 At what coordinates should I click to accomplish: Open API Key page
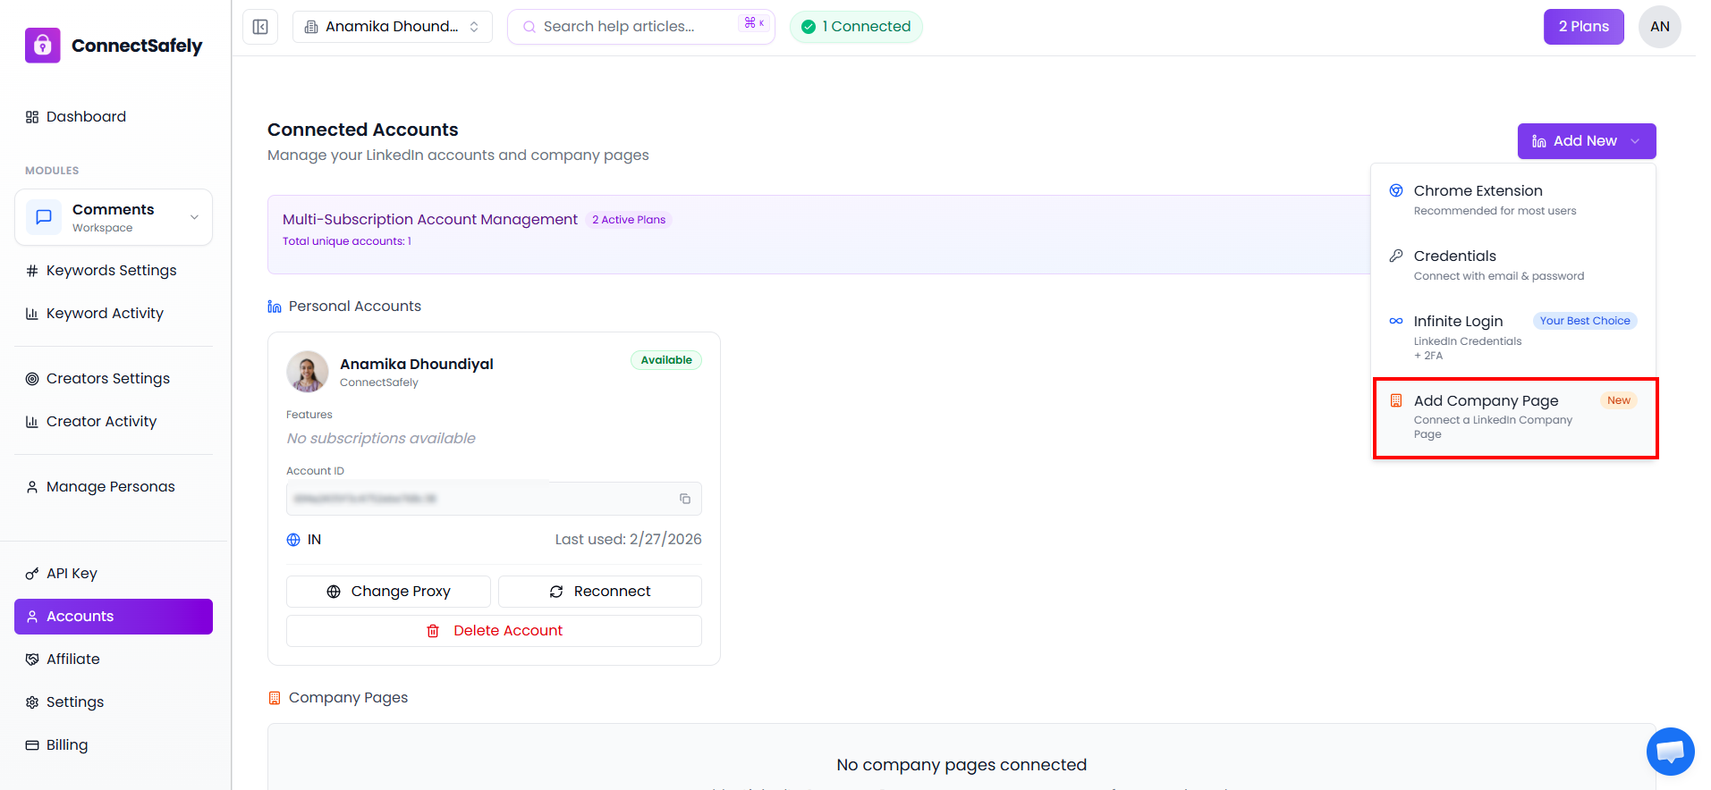(114, 574)
